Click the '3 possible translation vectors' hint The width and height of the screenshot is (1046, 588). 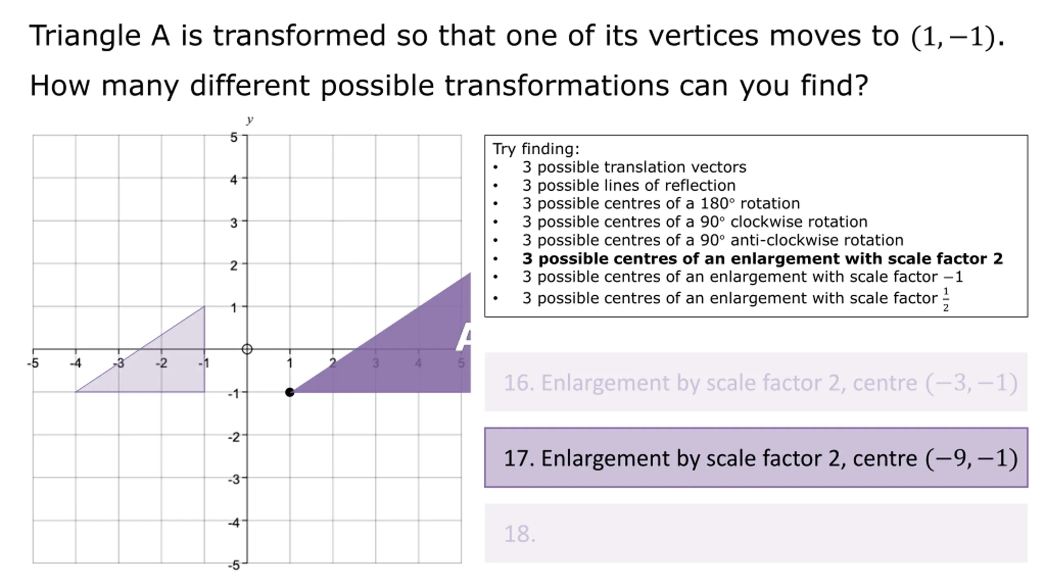pyautogui.click(x=634, y=167)
